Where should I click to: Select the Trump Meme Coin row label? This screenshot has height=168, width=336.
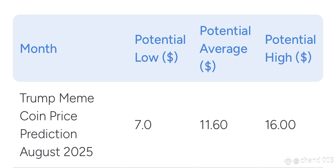tap(57, 125)
